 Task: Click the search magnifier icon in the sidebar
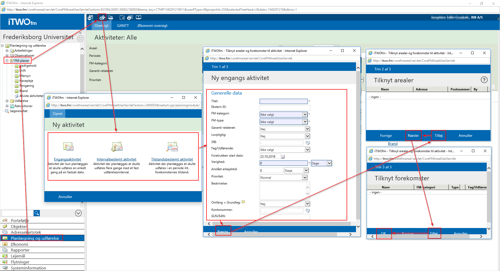(x=36, y=213)
